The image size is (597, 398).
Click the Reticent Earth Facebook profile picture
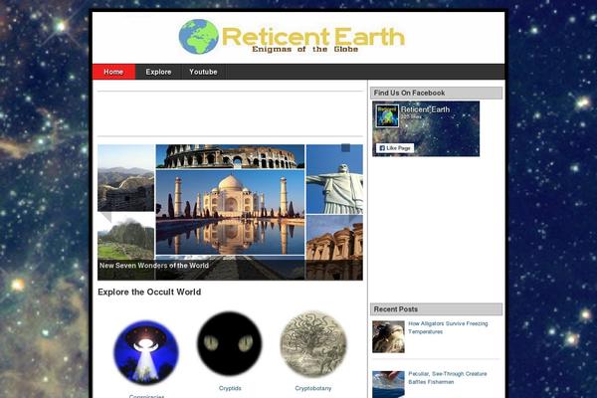[x=387, y=115]
